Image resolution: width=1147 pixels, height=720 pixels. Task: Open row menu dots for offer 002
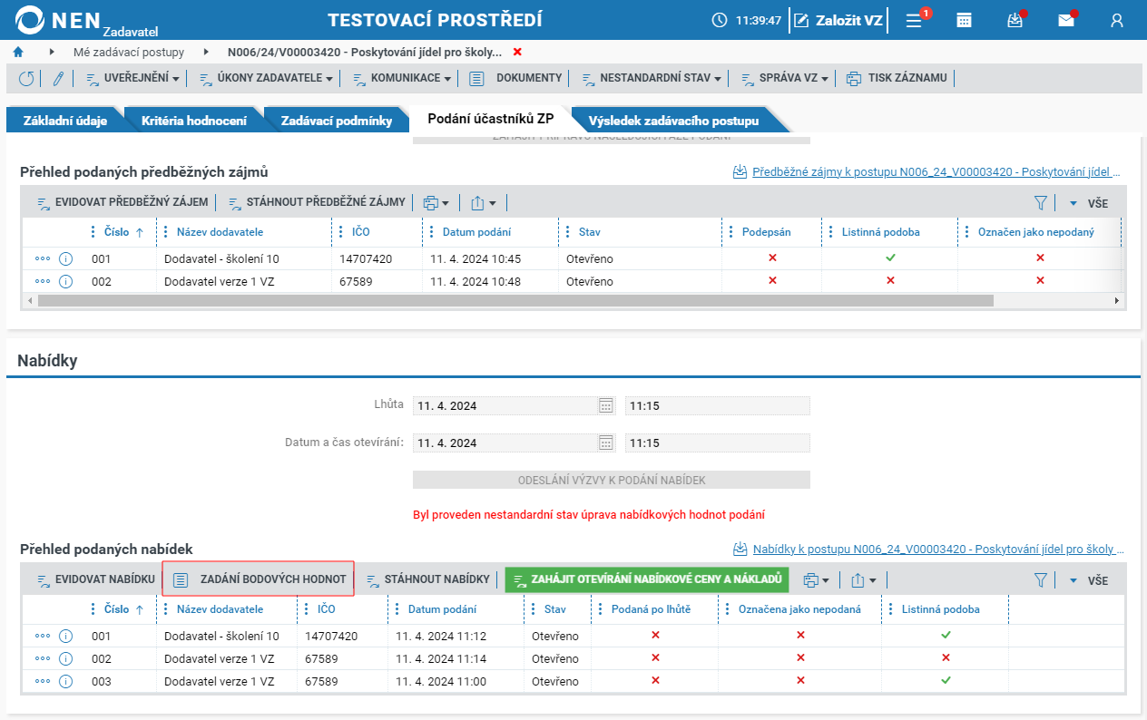pos(43,658)
